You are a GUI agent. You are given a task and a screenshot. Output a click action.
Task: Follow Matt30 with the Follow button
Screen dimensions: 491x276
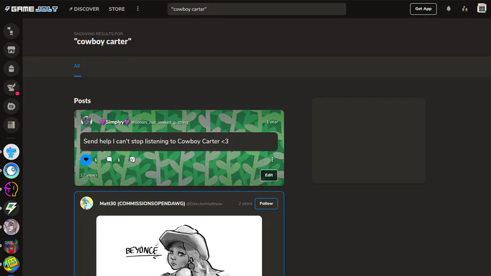tap(266, 203)
